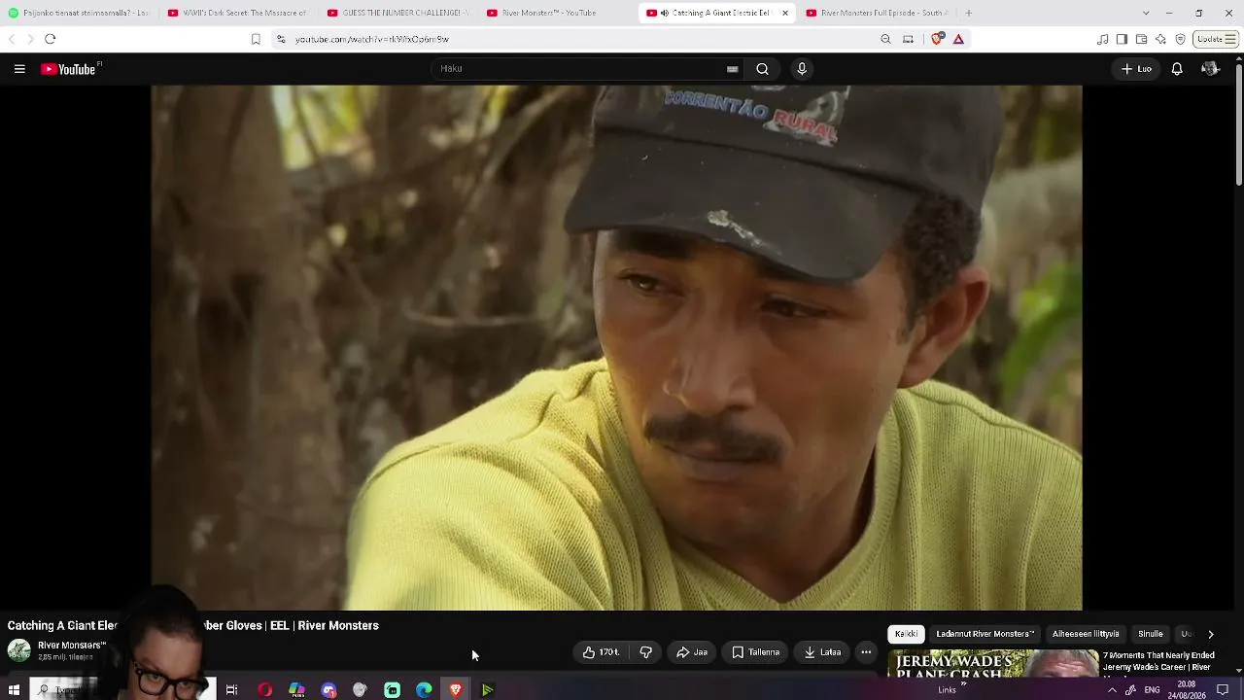The image size is (1244, 700).
Task: Open more actions three-dot menu
Action: 866,652
